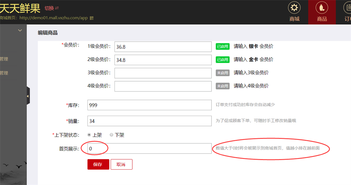This screenshot has width=351, height=185.
Task: Click the 请输入3级会员价 hint
Action: [251, 73]
